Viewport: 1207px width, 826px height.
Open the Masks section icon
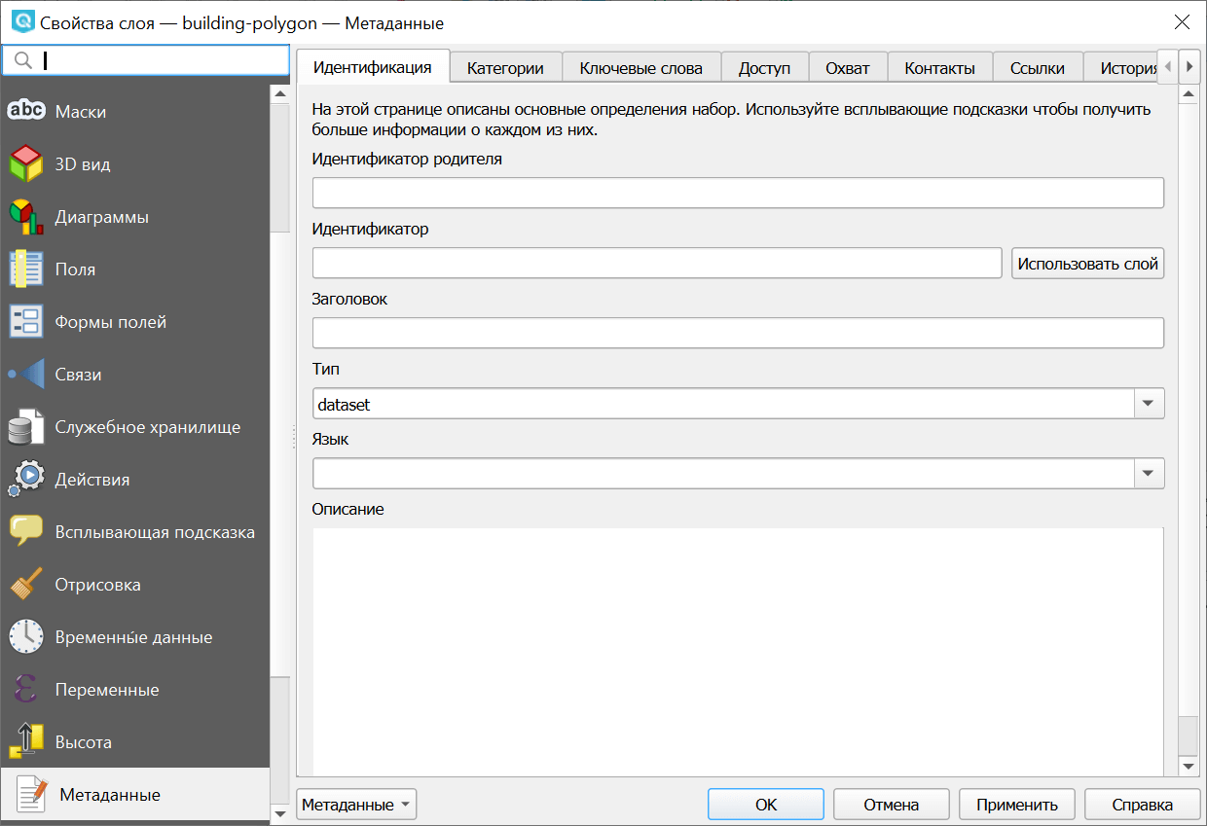26,111
